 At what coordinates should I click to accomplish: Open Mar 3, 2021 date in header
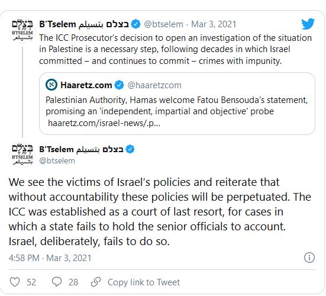(214, 24)
